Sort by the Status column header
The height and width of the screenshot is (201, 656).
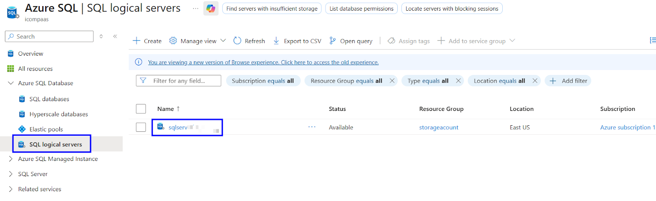(337, 109)
